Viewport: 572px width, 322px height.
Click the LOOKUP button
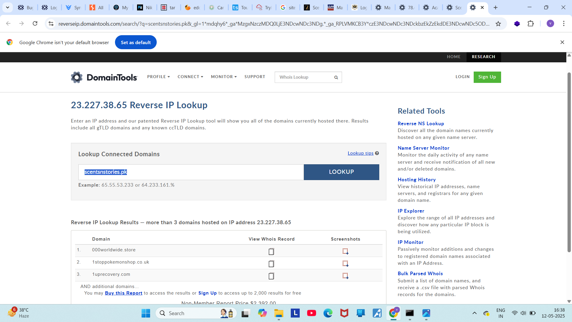(x=341, y=172)
